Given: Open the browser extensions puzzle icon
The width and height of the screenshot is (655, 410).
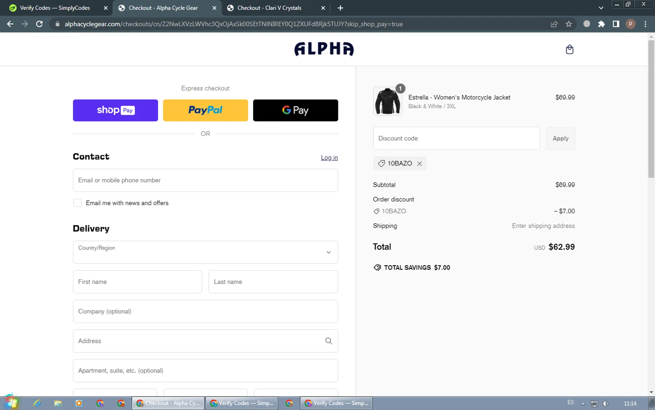Looking at the screenshot, I should (x=601, y=24).
